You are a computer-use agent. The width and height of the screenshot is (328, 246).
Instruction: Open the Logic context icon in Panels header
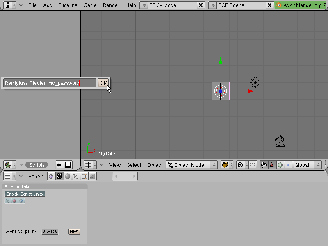click(51, 176)
